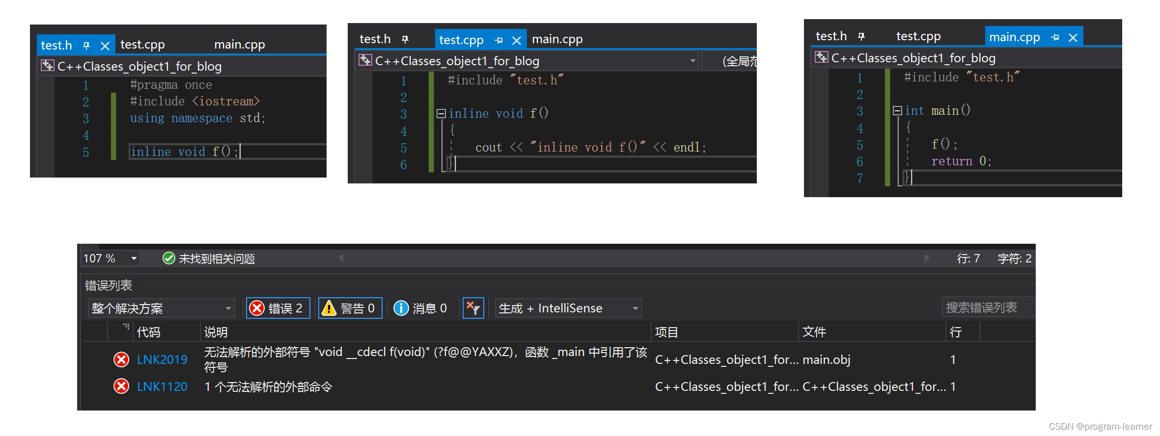Open the 整个解决方案 scope dropdown
Screen dimensions: 1160x436
[x=161, y=308]
